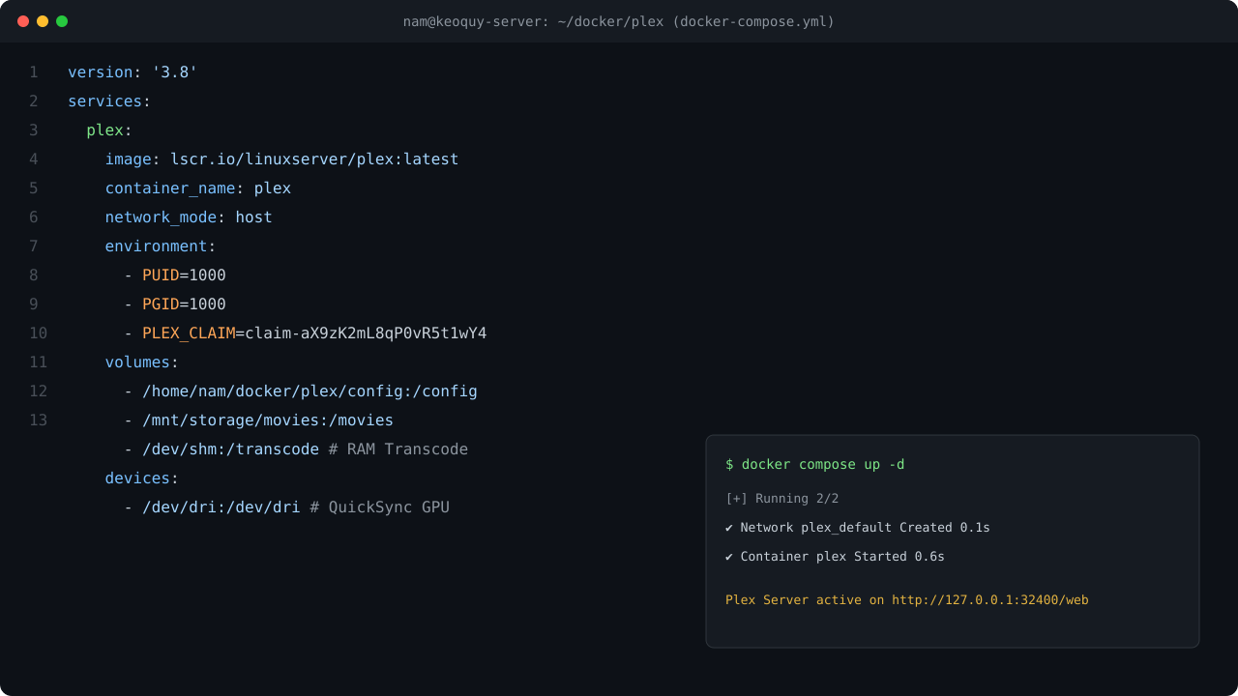Click '/home/nam/docker/plex/config:/config' volume
This screenshot has height=696, width=1238.
(x=309, y=391)
